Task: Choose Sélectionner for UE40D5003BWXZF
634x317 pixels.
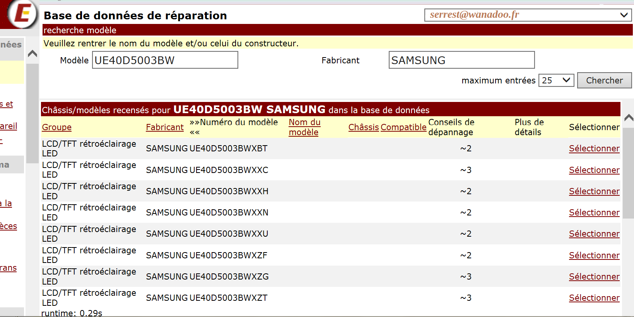Action: click(x=594, y=256)
